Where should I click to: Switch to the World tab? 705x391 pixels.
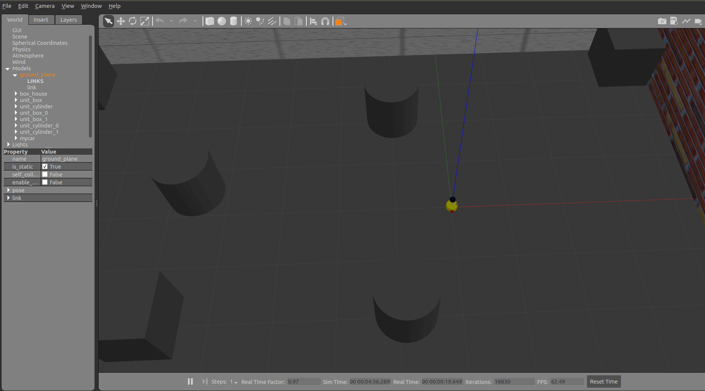[x=15, y=20]
